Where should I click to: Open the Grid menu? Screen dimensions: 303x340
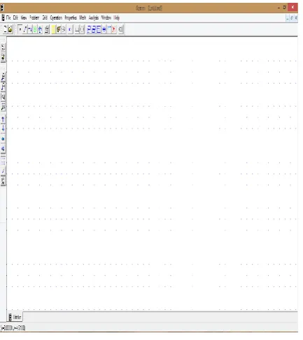point(45,17)
